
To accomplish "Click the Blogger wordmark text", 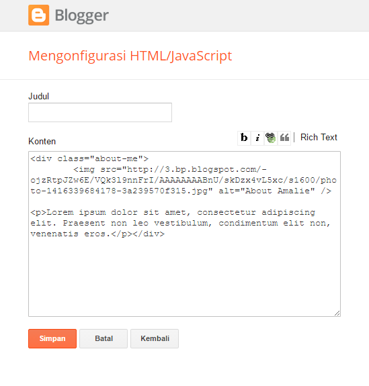I will (x=81, y=15).
